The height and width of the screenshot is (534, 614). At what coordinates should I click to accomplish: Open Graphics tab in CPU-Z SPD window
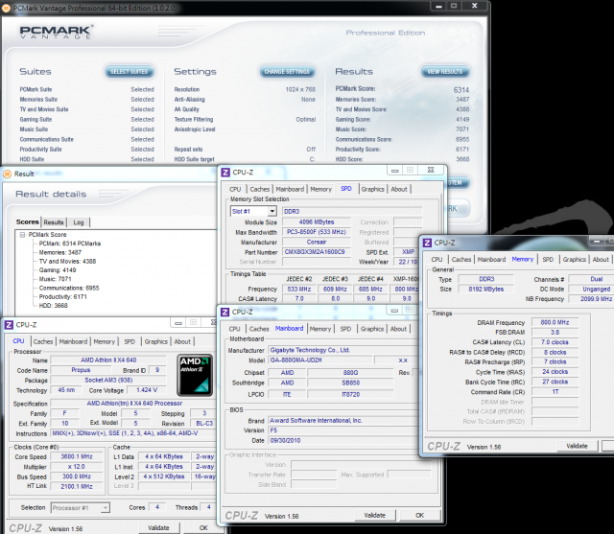[373, 189]
